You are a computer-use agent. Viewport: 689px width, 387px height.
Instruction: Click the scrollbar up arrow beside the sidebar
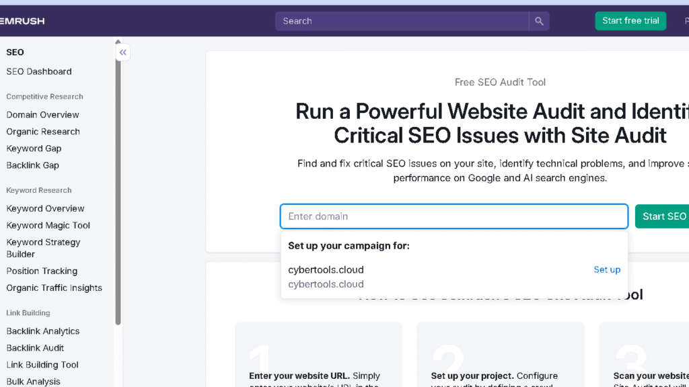118,42
